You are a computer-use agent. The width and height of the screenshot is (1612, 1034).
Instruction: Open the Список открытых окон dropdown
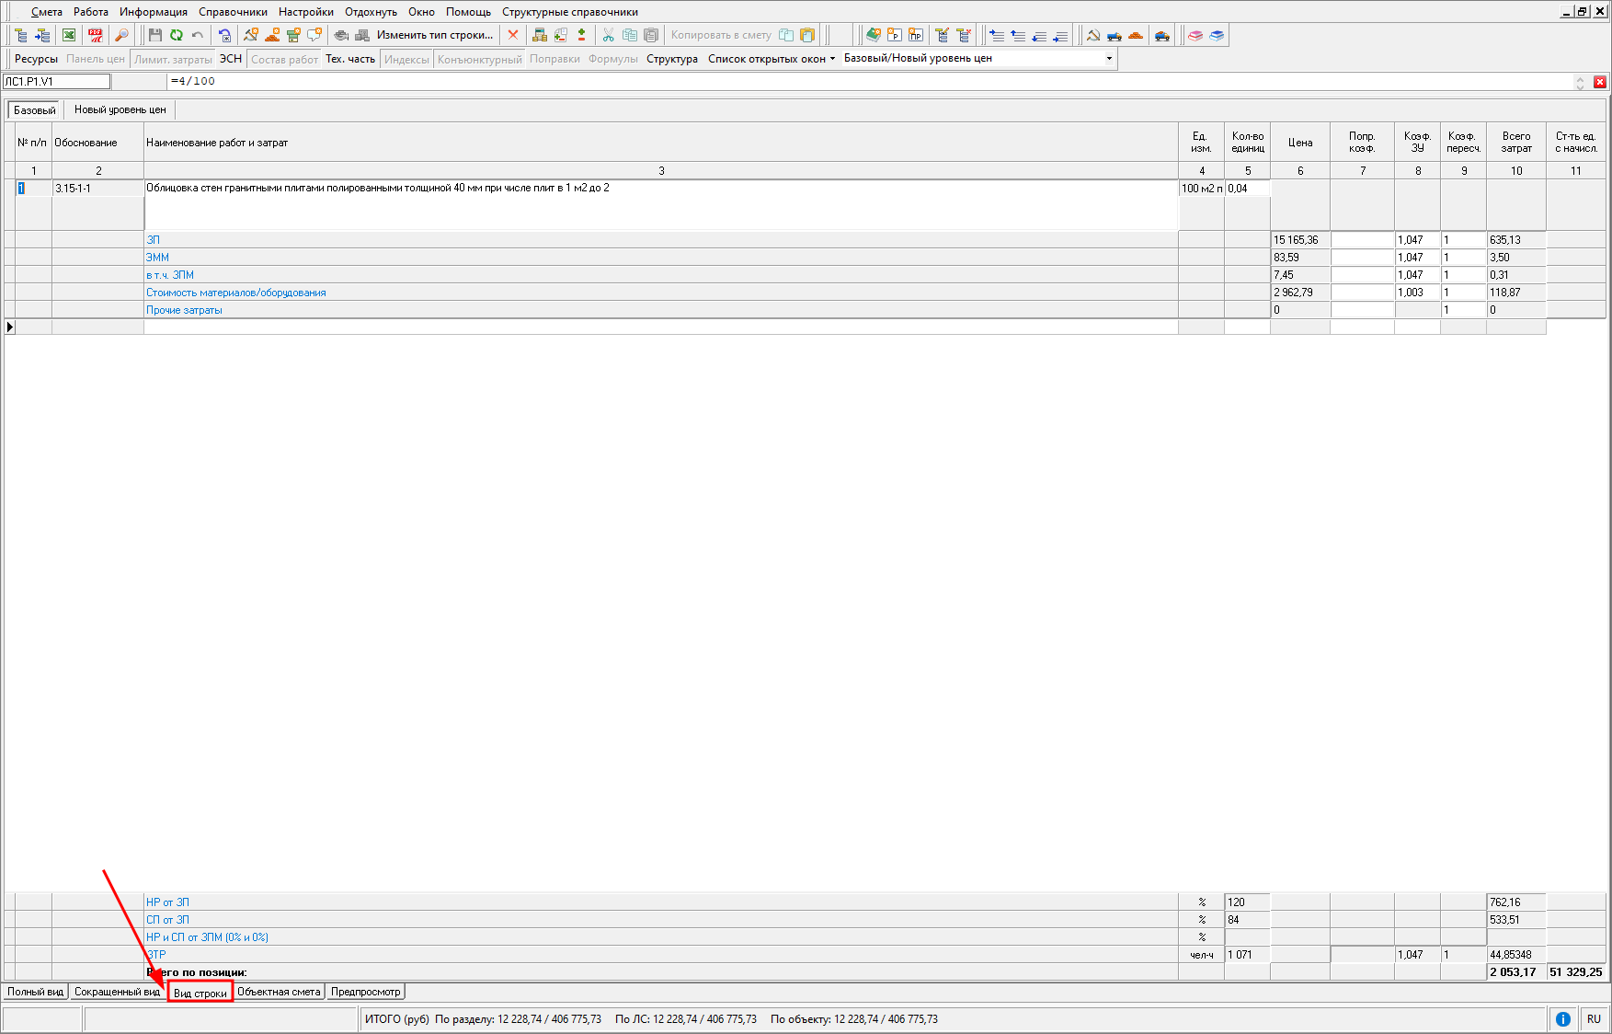(771, 59)
